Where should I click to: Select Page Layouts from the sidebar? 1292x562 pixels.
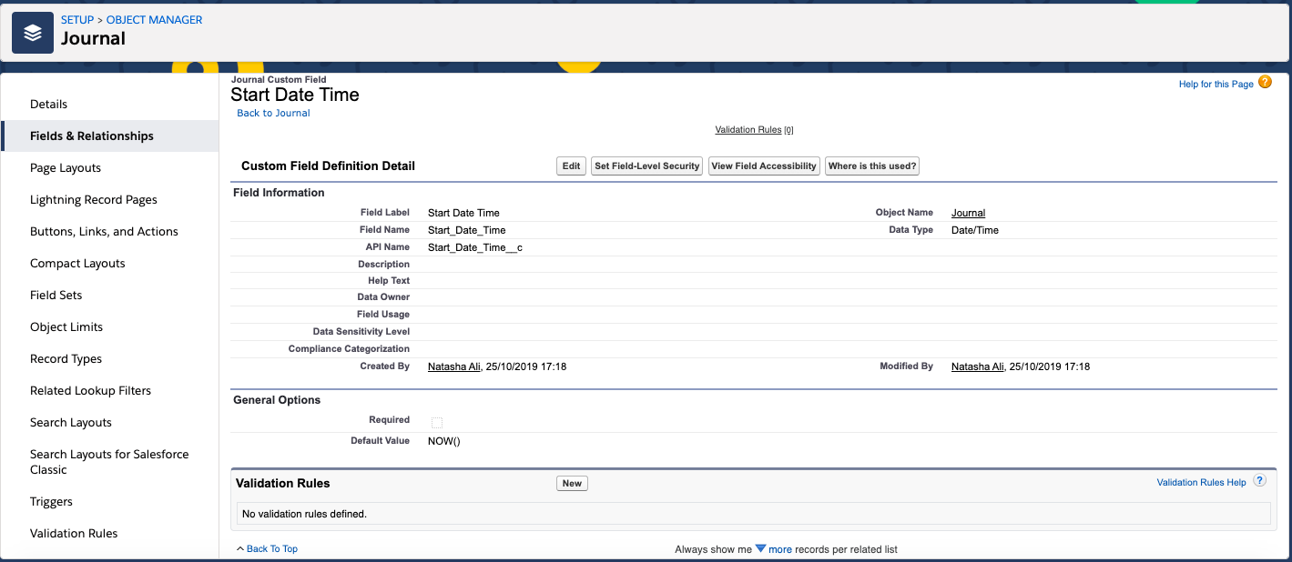[x=66, y=167]
